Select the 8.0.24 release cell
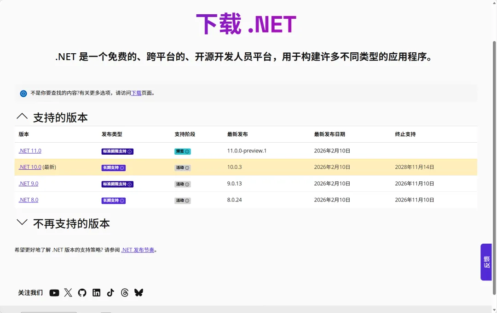497x313 pixels. coord(235,200)
